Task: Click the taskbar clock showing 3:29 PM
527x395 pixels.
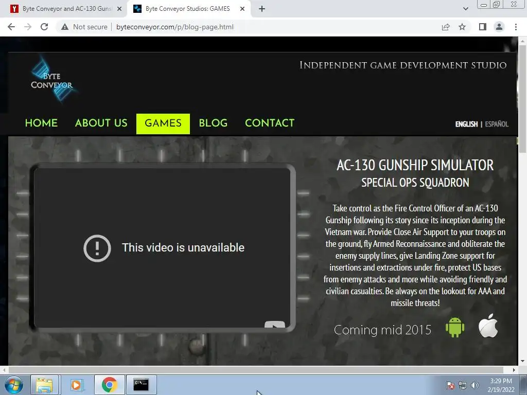Action: pos(501,385)
